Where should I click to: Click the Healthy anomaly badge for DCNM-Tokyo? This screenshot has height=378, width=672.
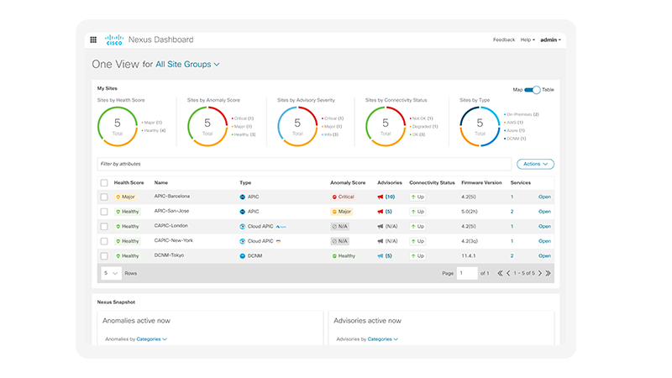(344, 256)
